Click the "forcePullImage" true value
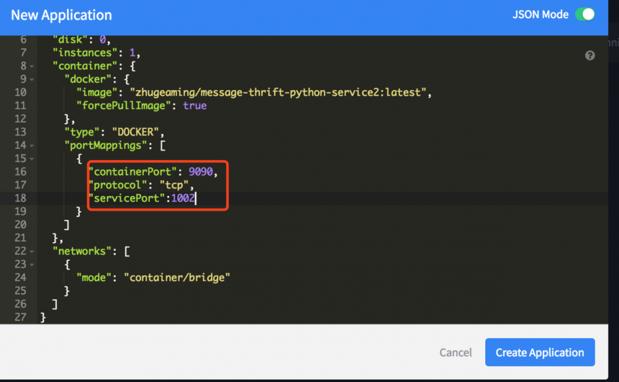 (195, 105)
